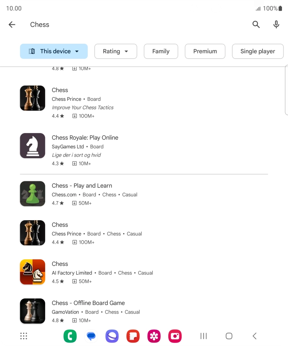Open the This device dropdown
The image size is (288, 346).
pos(54,51)
